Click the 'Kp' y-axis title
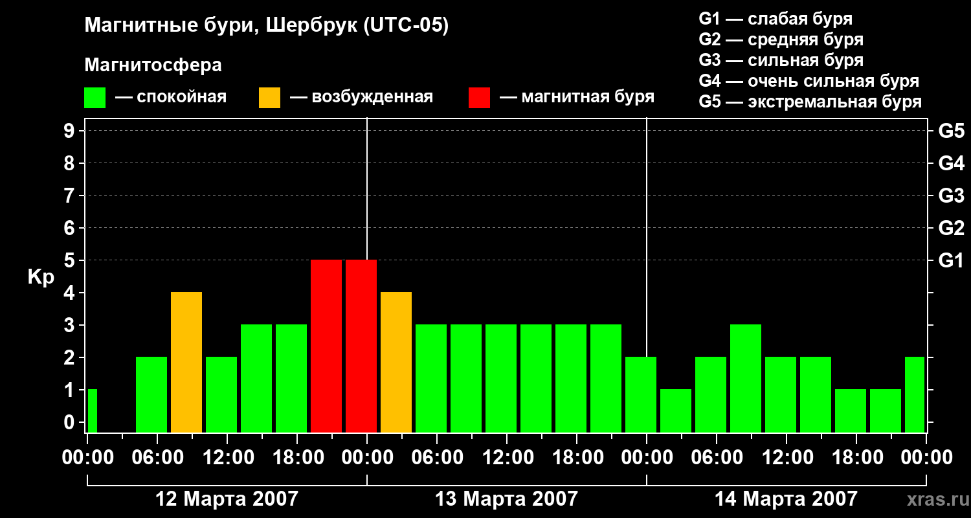Viewport: 971px width, 518px height. 41,276
